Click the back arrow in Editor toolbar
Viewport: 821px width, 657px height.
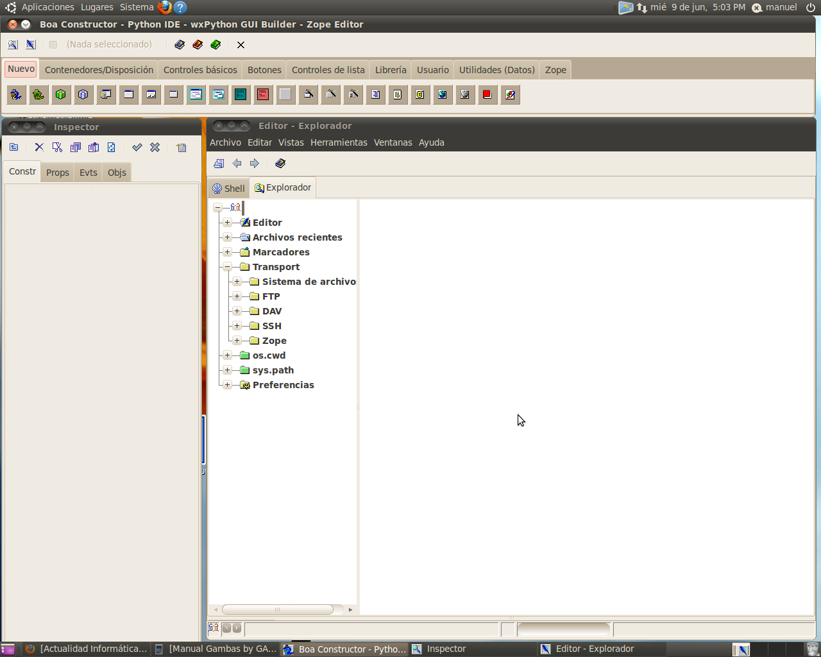click(237, 164)
